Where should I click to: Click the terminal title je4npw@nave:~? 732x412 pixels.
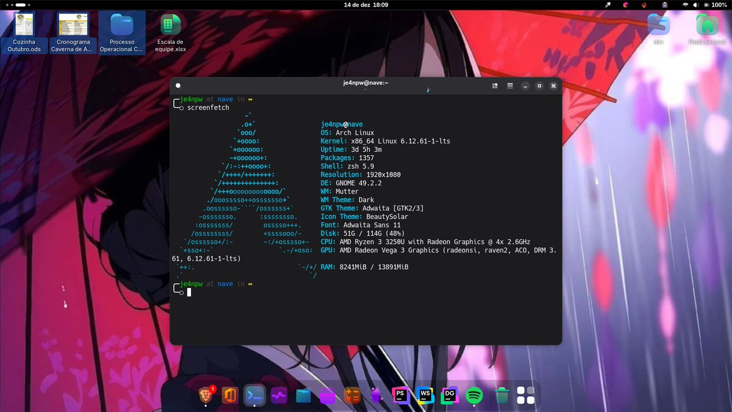point(366,83)
